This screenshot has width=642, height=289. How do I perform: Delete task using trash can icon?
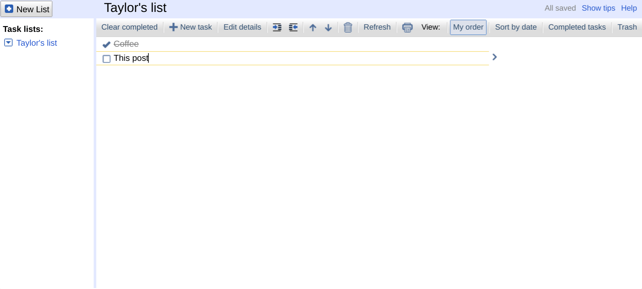coord(348,27)
